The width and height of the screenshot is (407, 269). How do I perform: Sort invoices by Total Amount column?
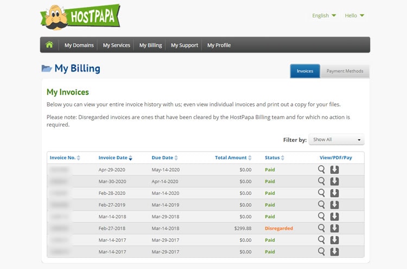pos(233,158)
